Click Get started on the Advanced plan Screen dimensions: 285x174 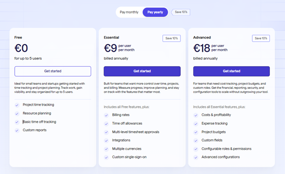click(231, 71)
